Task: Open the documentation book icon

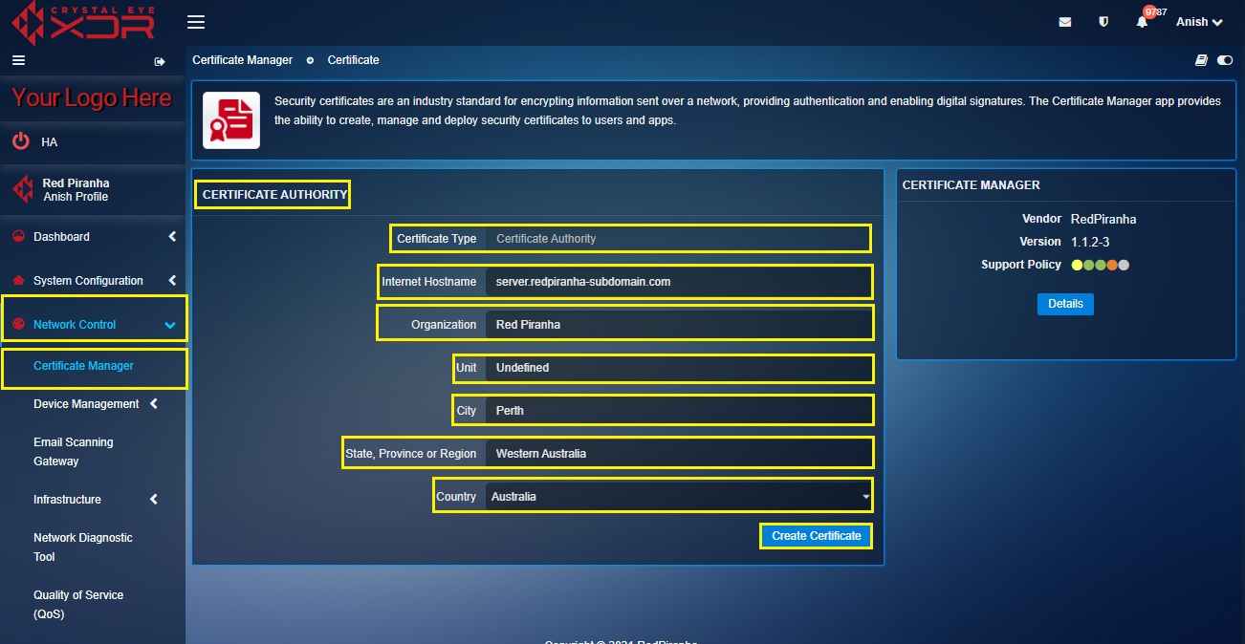Action: (x=1202, y=60)
